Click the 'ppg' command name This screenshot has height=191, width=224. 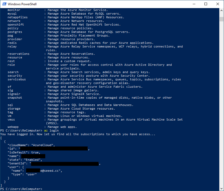[x=10, y=35]
